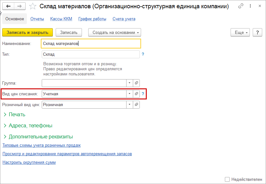Open the Учетная price type card
266x184 pixels.
tap(136, 94)
